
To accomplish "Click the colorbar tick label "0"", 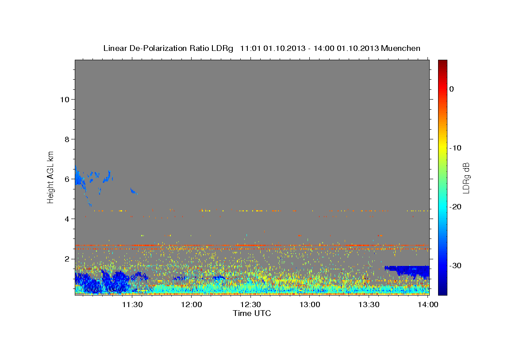I will tap(451, 89).
